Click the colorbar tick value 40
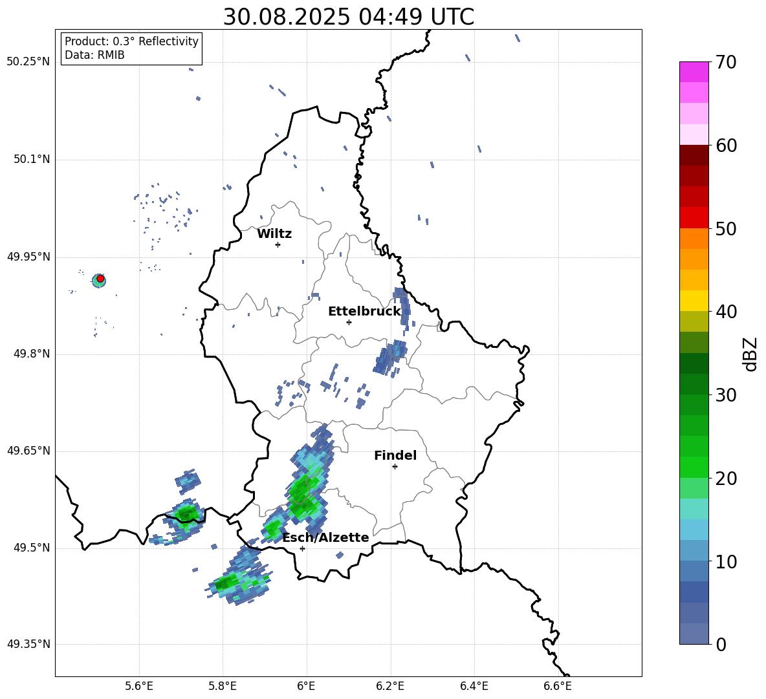The image size is (766, 699). (x=726, y=312)
